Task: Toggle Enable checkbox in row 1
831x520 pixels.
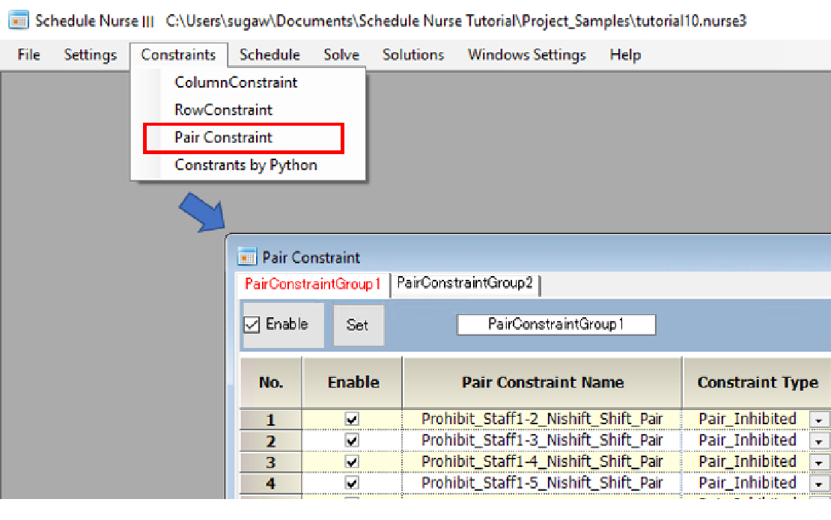Action: click(x=352, y=420)
